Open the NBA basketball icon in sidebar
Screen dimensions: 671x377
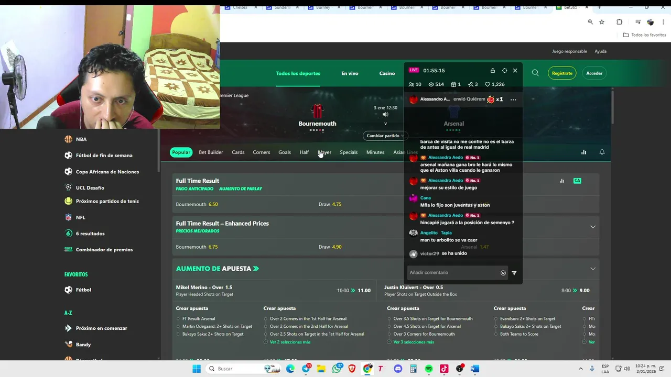(68, 139)
